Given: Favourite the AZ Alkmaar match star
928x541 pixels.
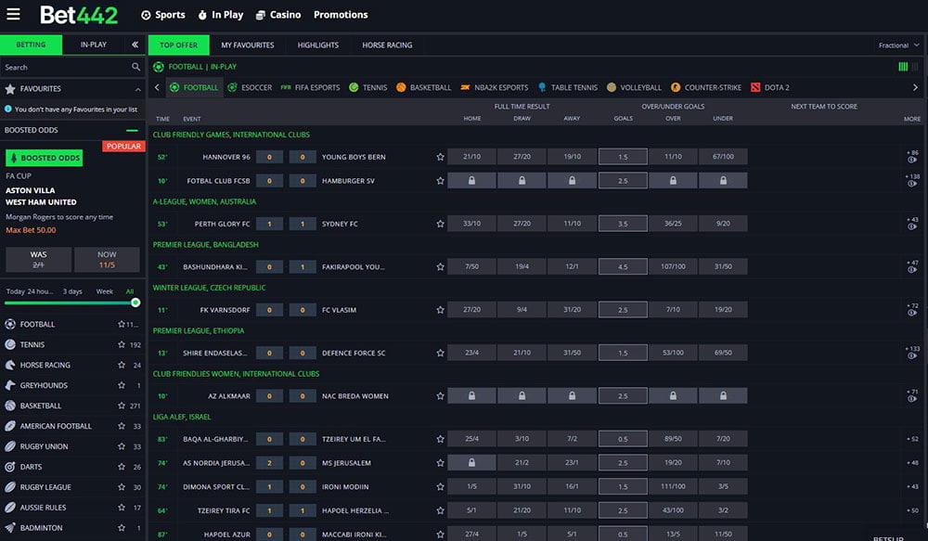Looking at the screenshot, I should (440, 396).
